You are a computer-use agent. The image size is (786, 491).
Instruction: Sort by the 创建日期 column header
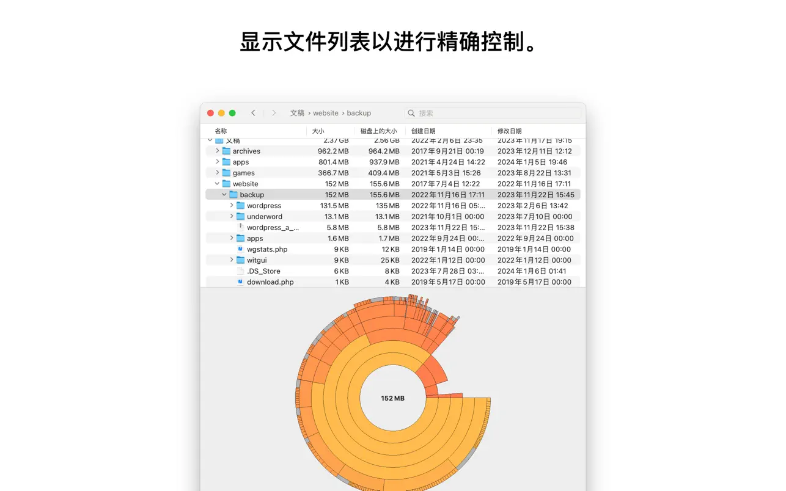click(424, 131)
